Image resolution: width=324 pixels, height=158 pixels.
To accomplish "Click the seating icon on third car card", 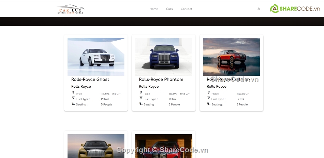I will pos(209,104).
